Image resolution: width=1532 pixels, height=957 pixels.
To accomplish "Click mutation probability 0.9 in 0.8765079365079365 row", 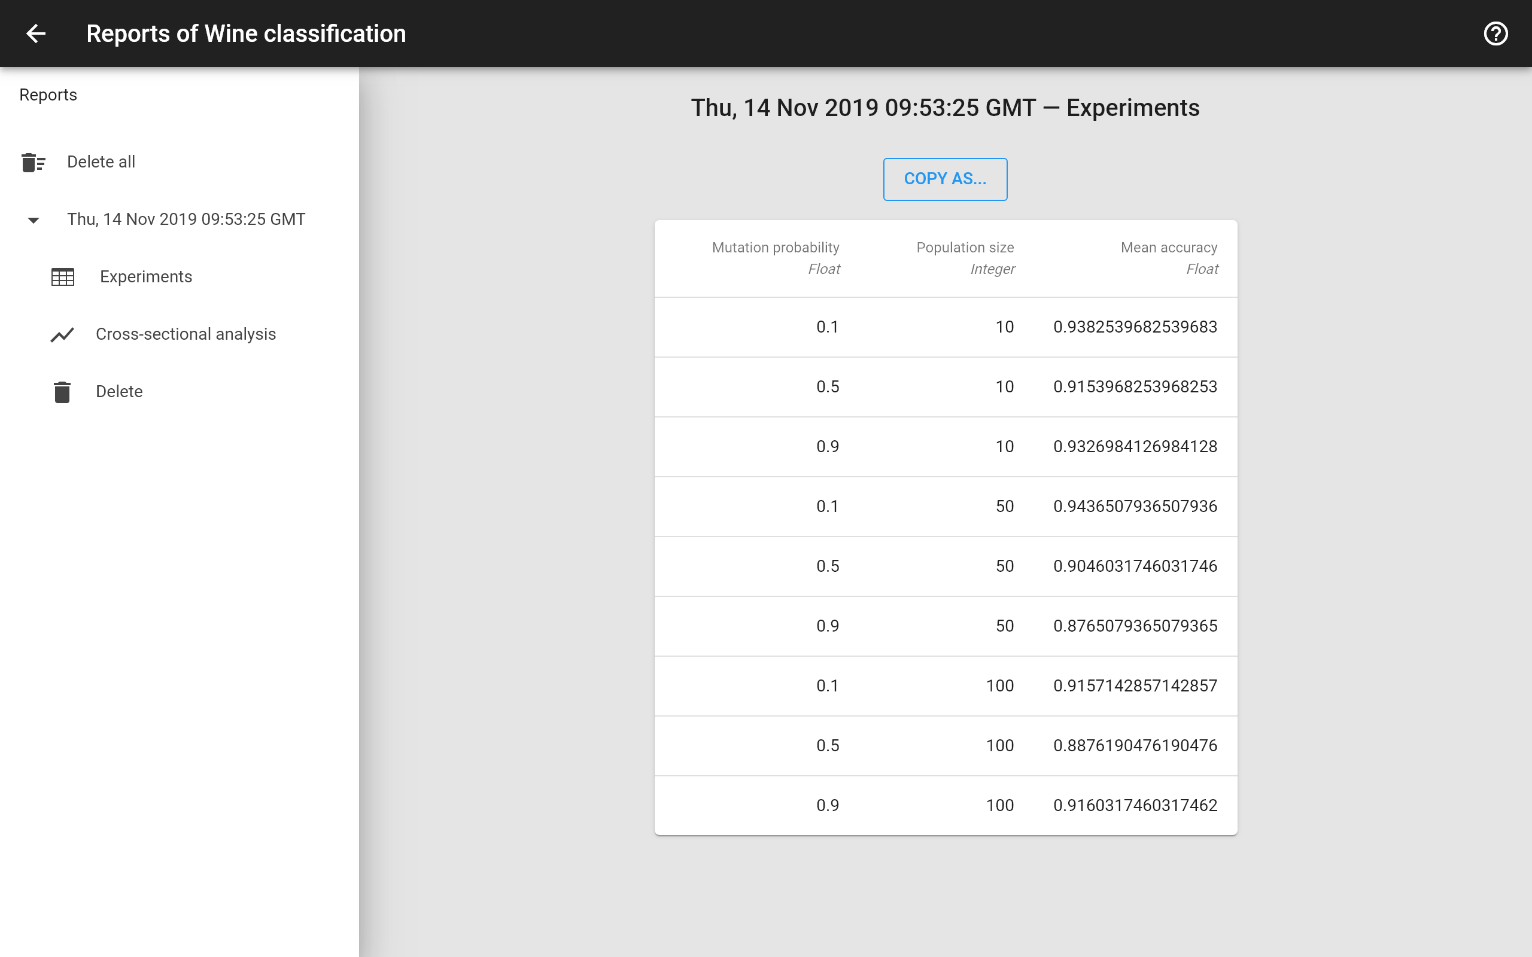I will click(828, 626).
